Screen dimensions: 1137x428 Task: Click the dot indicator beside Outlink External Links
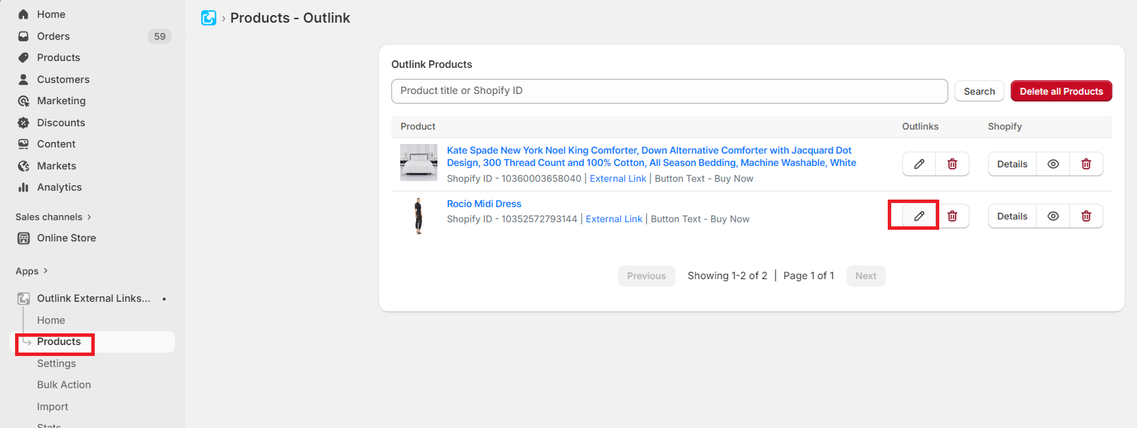(x=164, y=299)
